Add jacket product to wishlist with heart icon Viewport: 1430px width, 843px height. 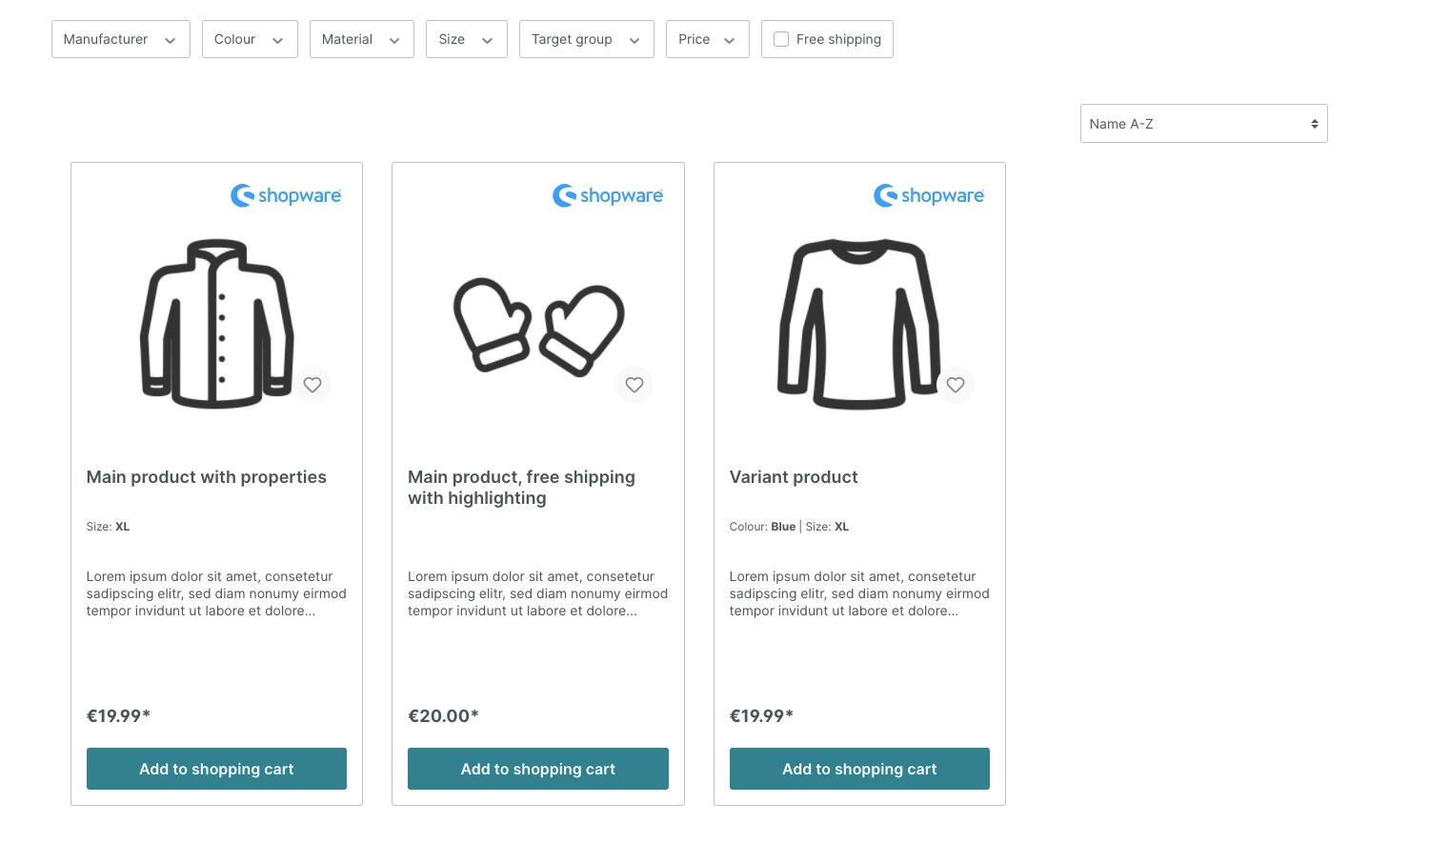[x=312, y=385]
